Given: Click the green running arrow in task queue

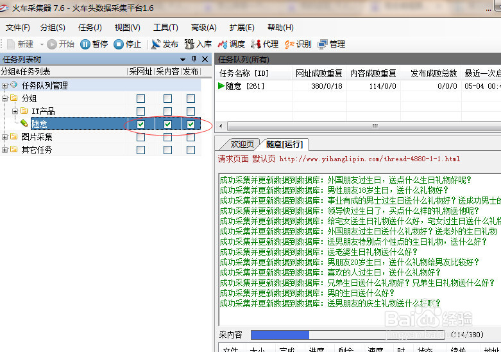Looking at the screenshot, I should point(221,86).
